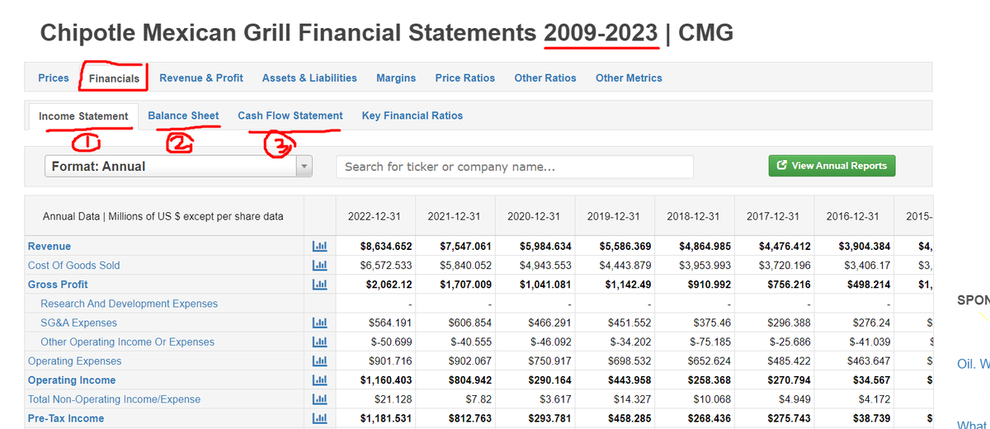Switch to the Margins tab
The image size is (990, 429).
click(396, 78)
